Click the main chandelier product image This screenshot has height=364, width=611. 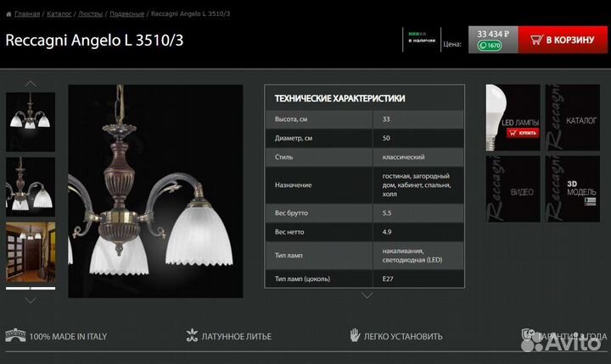[x=155, y=190]
